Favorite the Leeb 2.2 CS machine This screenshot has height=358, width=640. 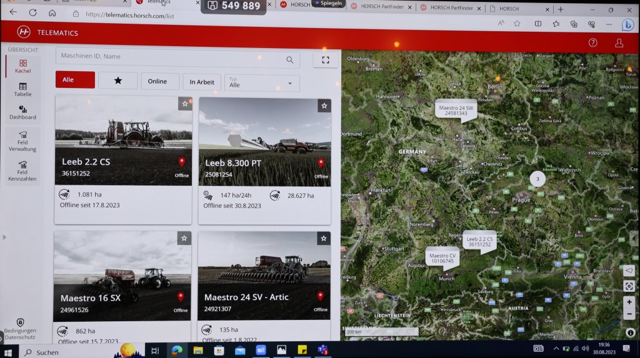pyautogui.click(x=185, y=104)
